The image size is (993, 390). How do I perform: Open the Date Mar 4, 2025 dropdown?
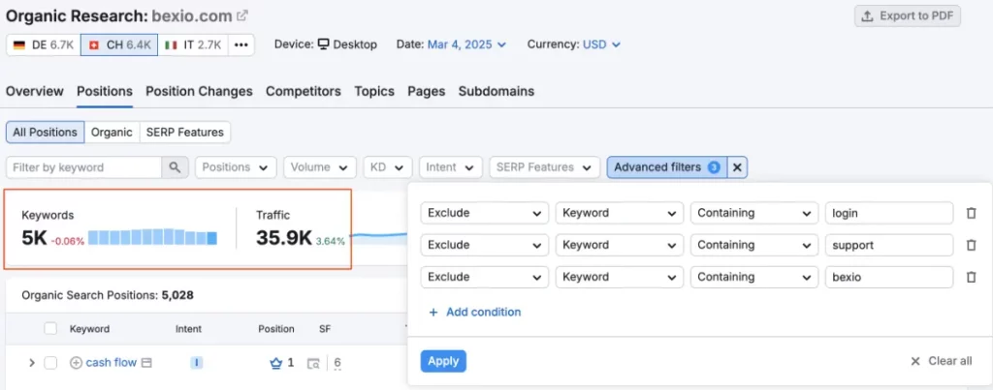coord(466,45)
